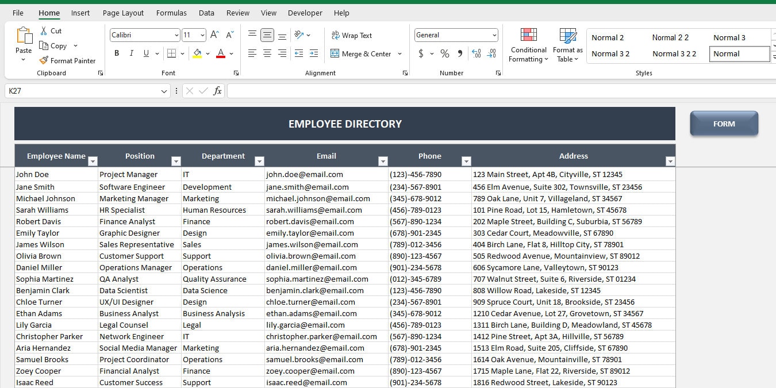
Task: Expand the Name Box dropdown arrow
Action: [164, 91]
